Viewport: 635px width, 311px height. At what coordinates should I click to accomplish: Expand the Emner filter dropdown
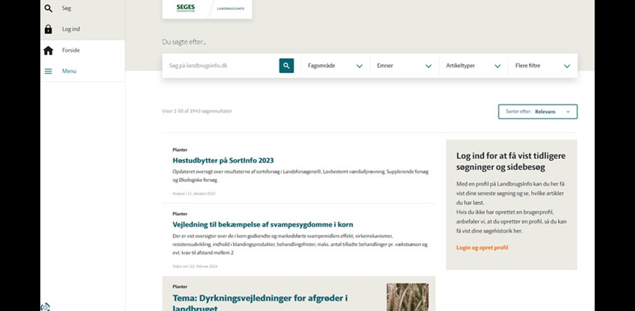pyautogui.click(x=404, y=66)
